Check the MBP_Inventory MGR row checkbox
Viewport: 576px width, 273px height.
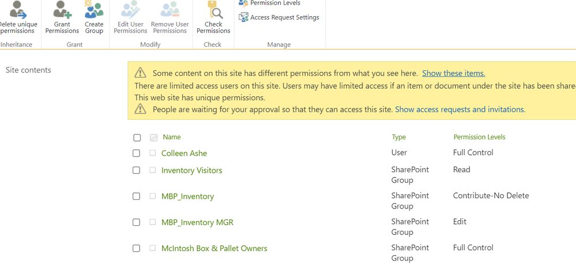[x=136, y=222]
